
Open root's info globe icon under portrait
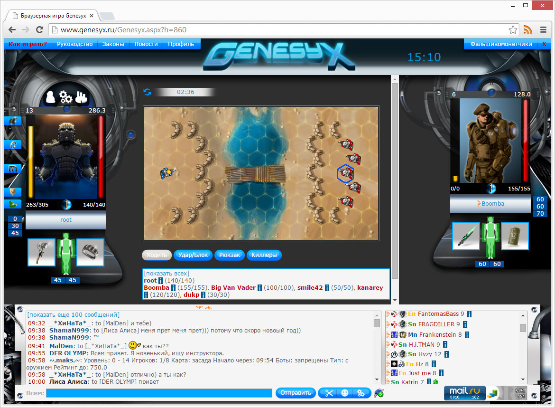[66, 205]
